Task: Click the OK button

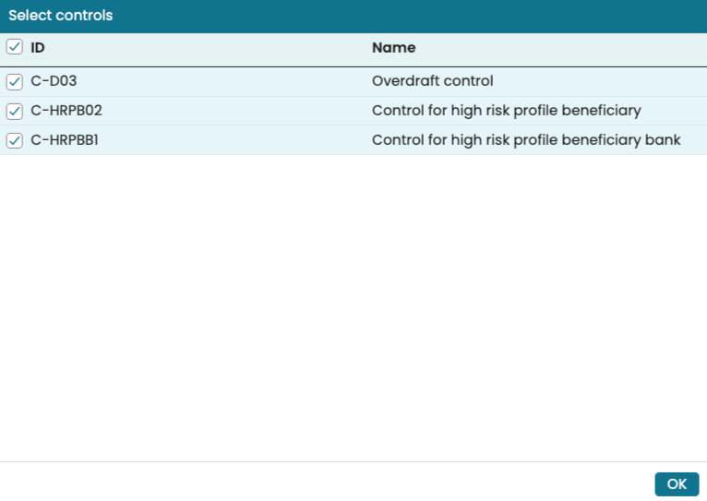Action: 677,484
